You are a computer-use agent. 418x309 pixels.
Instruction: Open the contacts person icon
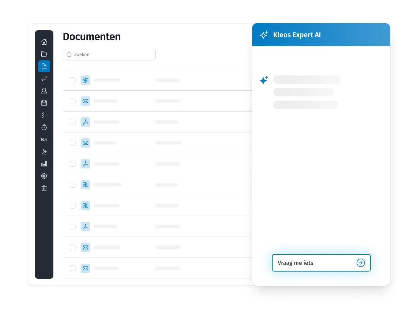pos(44,91)
